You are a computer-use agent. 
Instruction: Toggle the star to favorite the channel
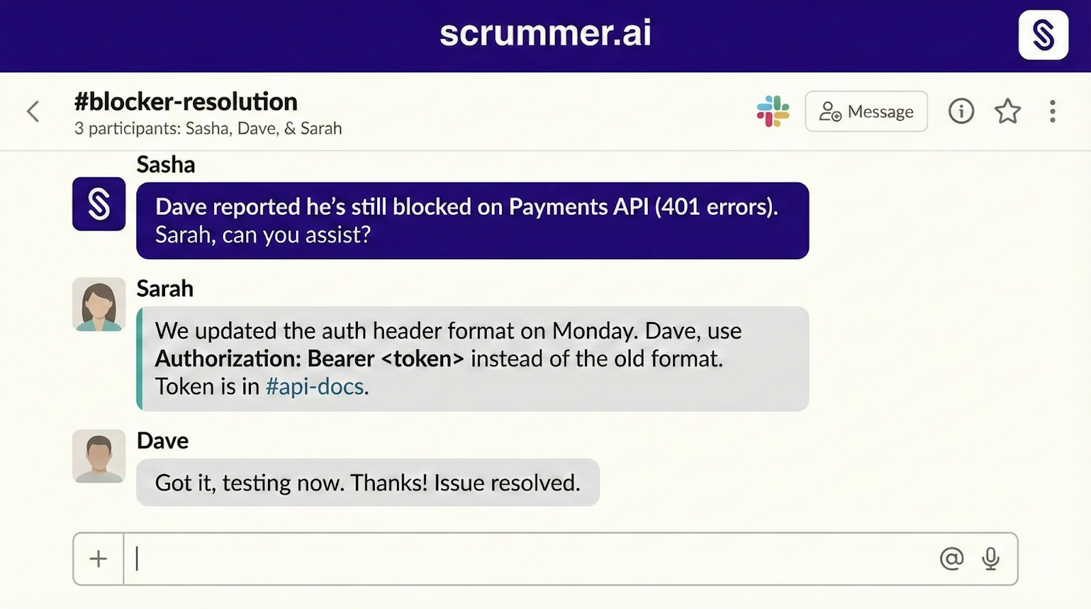(1007, 111)
